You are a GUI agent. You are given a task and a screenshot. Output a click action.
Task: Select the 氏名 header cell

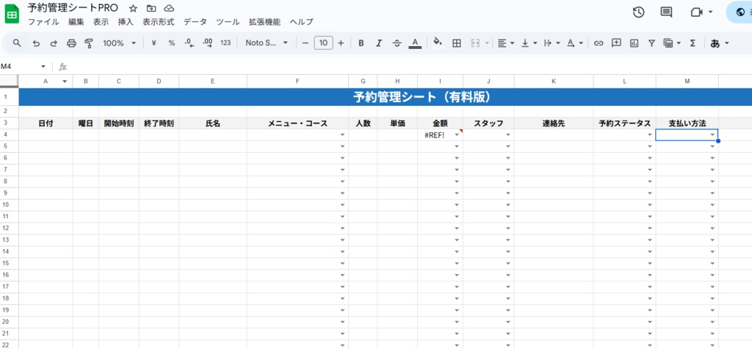[x=213, y=123]
